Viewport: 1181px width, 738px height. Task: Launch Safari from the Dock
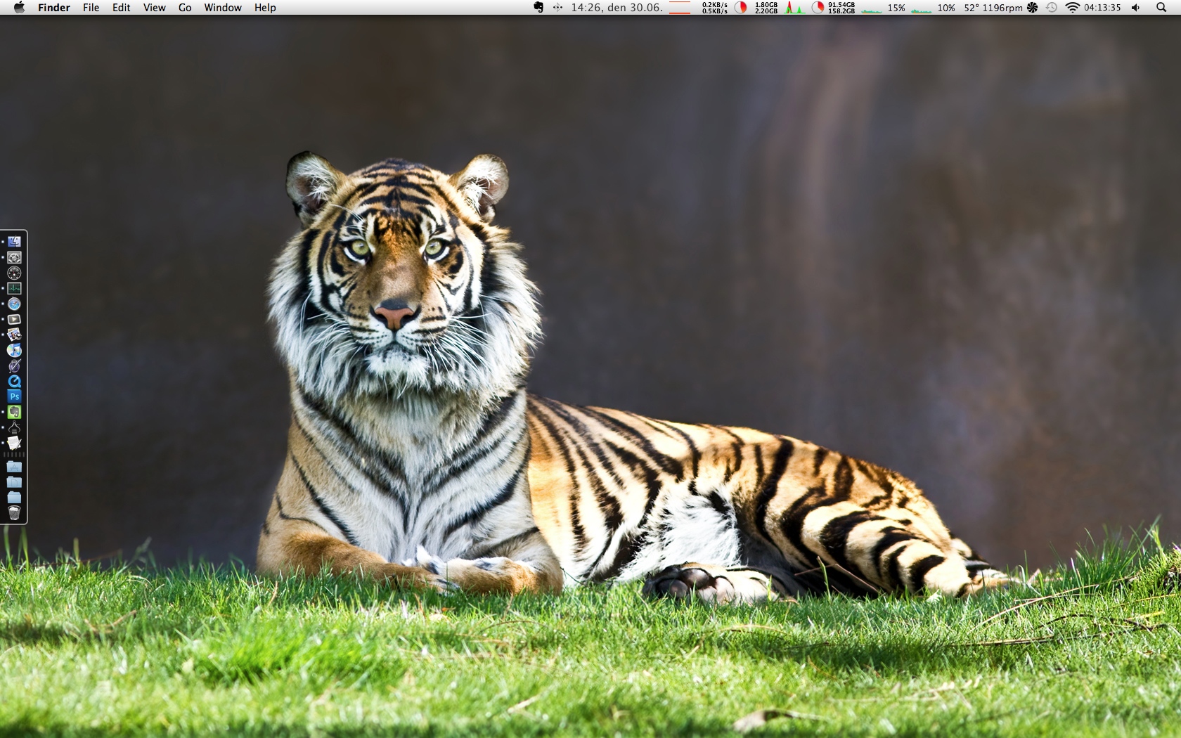pos(14,304)
